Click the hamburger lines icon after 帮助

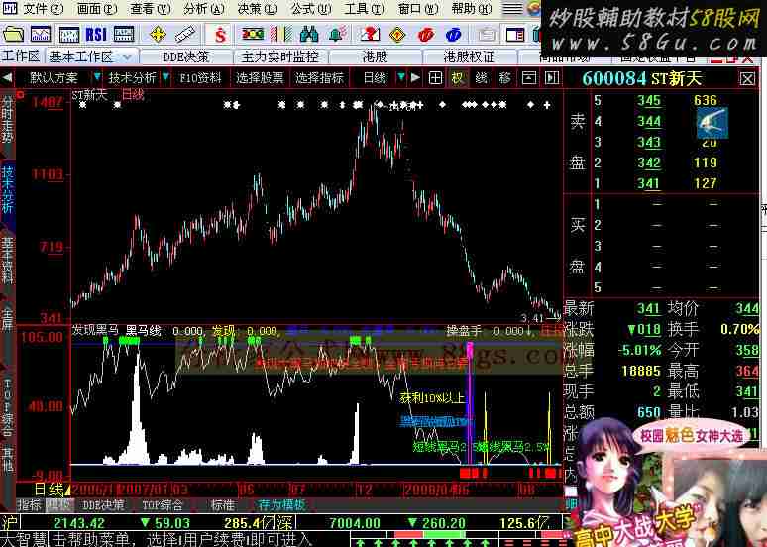click(513, 8)
